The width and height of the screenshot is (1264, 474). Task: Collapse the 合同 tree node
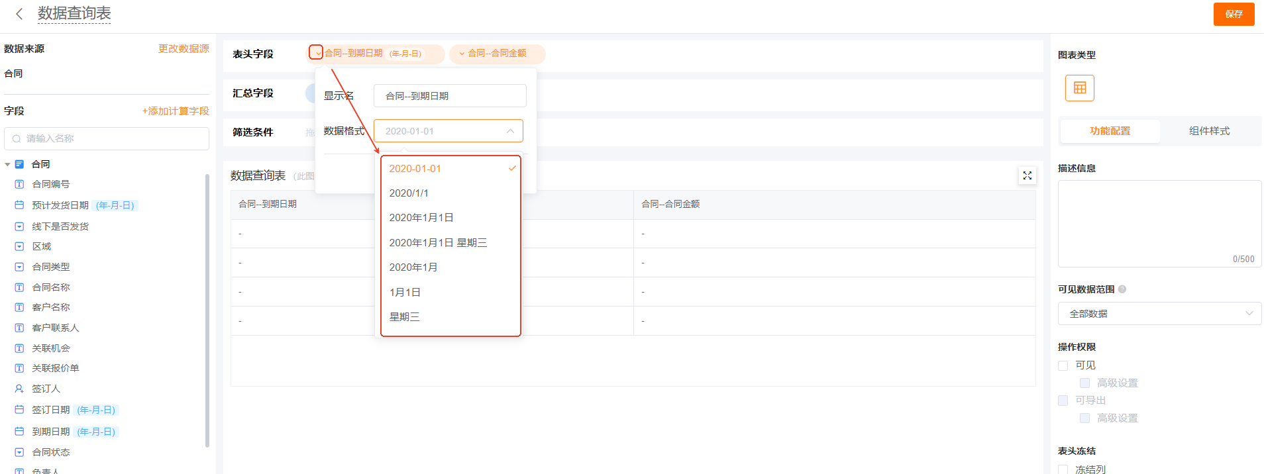click(x=7, y=164)
